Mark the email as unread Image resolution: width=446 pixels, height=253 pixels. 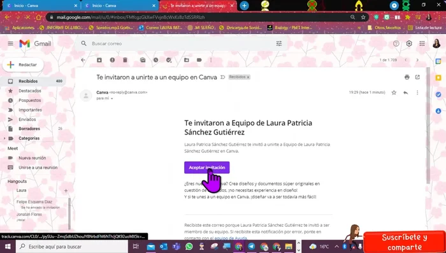143,60
